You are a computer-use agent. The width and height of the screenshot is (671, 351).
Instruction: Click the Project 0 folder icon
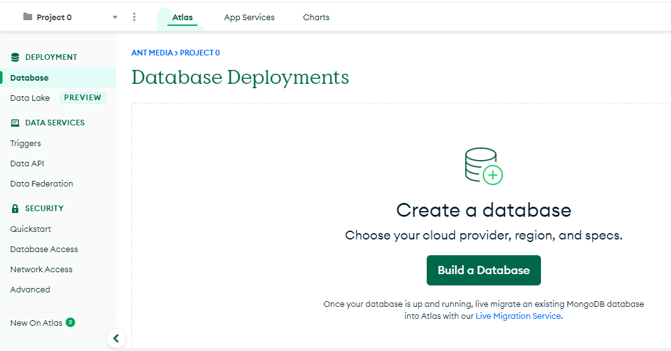28,16
